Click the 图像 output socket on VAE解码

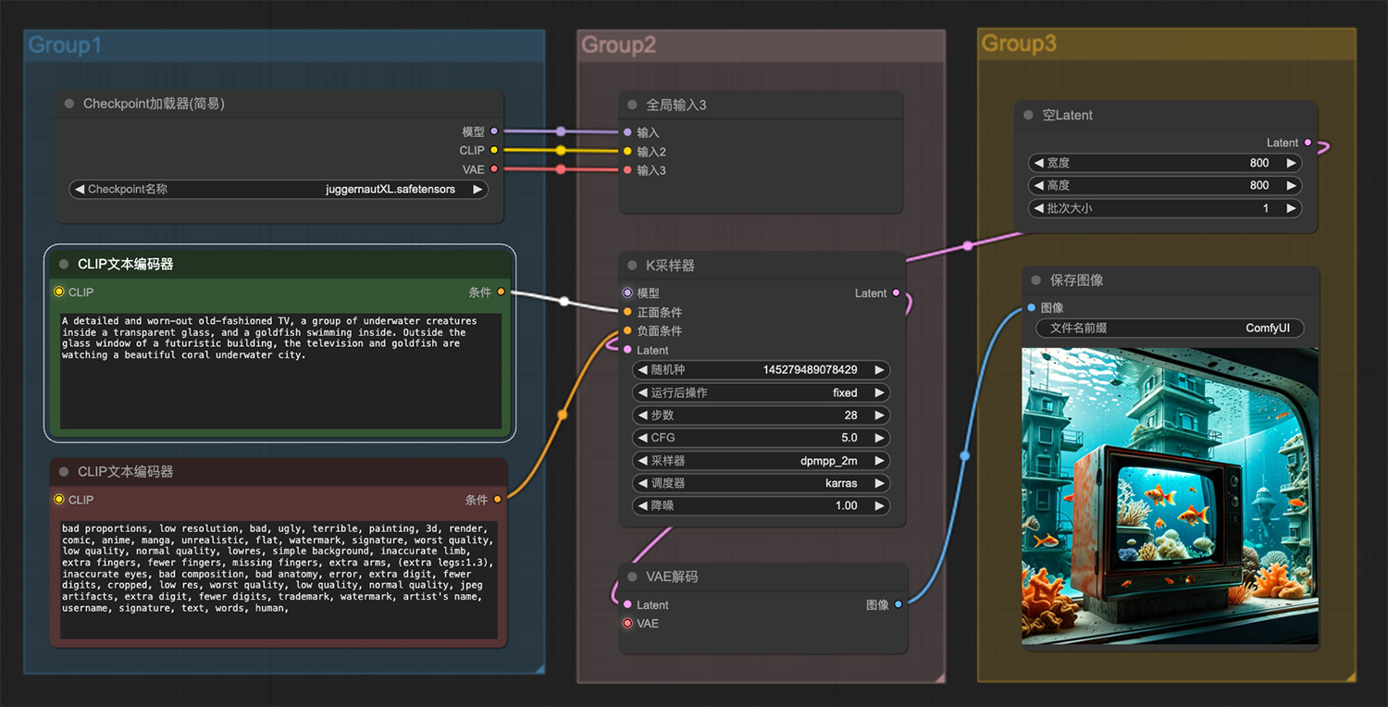(898, 604)
